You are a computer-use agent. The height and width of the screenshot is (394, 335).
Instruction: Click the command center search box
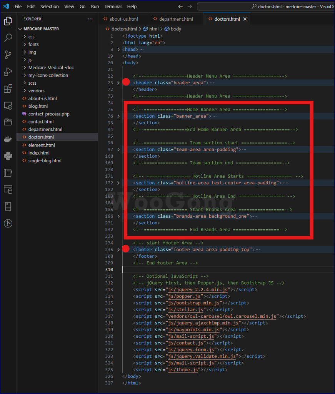(x=266, y=6)
